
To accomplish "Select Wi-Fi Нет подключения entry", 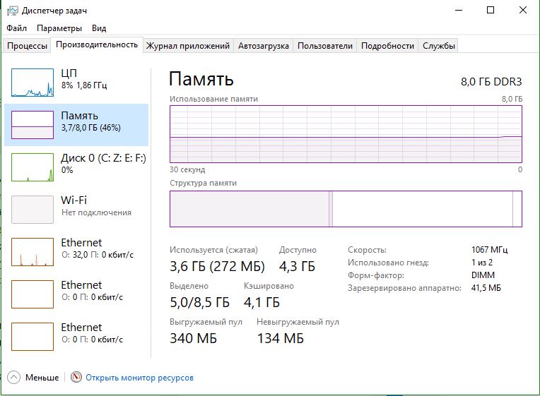I will [76, 210].
